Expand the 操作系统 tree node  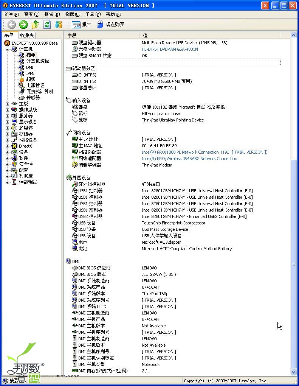tap(8, 110)
